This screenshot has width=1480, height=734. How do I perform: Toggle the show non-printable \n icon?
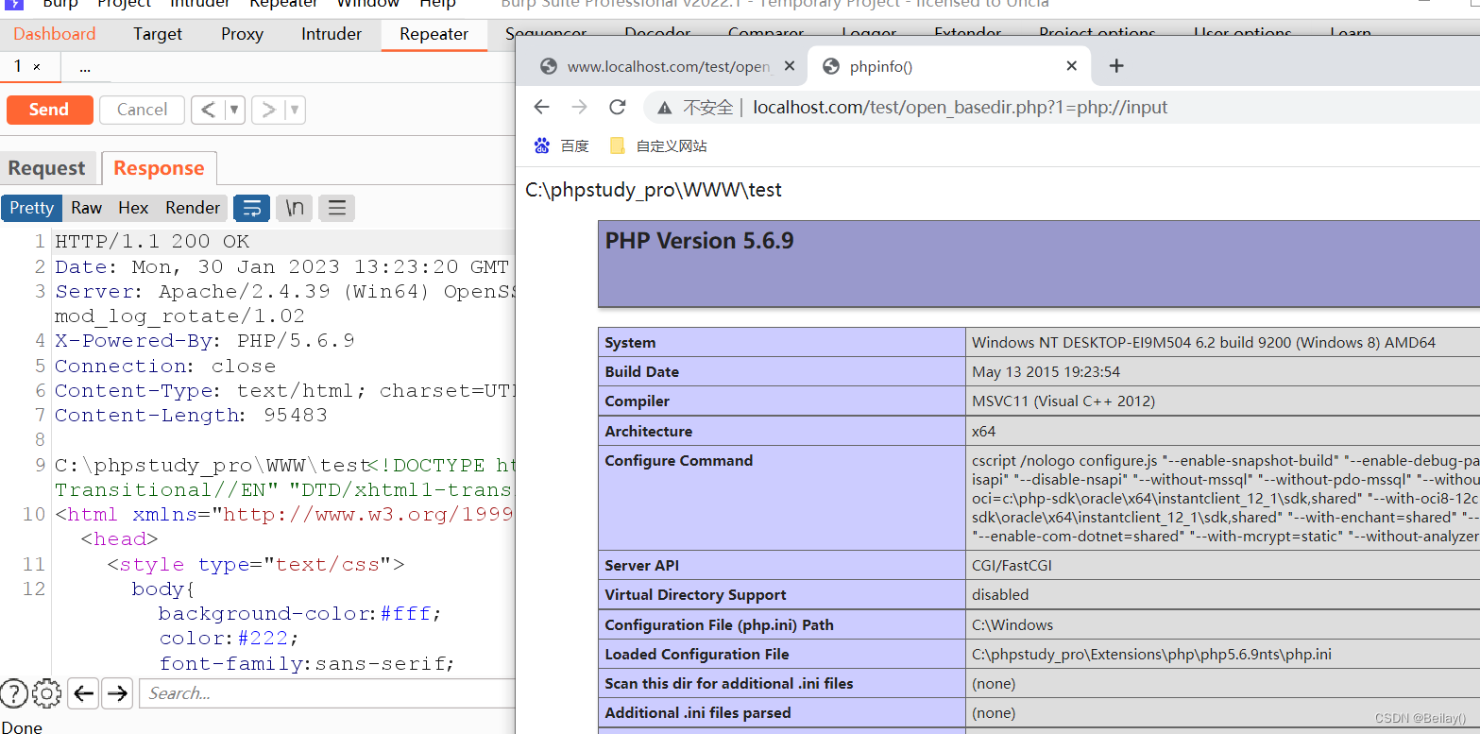point(295,208)
